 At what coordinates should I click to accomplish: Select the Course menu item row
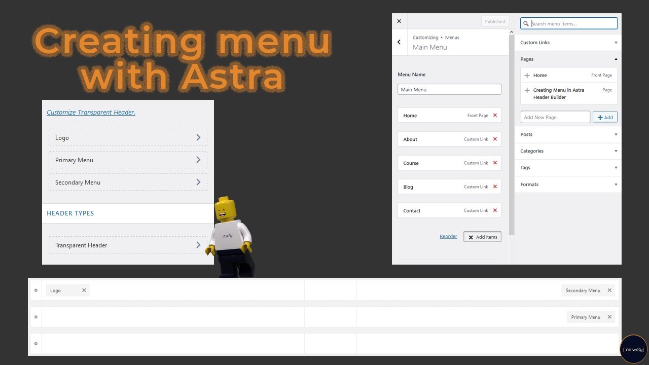tap(449, 163)
